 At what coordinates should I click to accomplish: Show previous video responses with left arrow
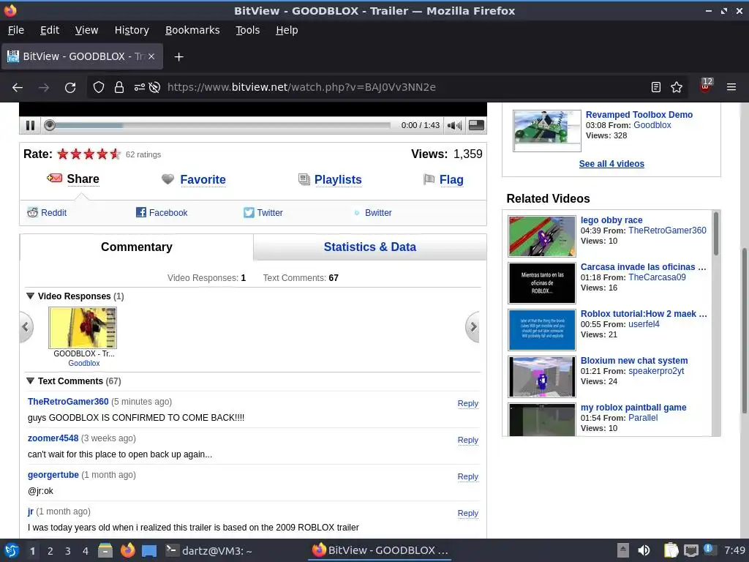tap(26, 327)
